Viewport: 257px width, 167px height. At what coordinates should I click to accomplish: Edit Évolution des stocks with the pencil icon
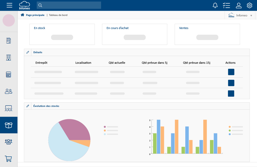click(x=27, y=106)
